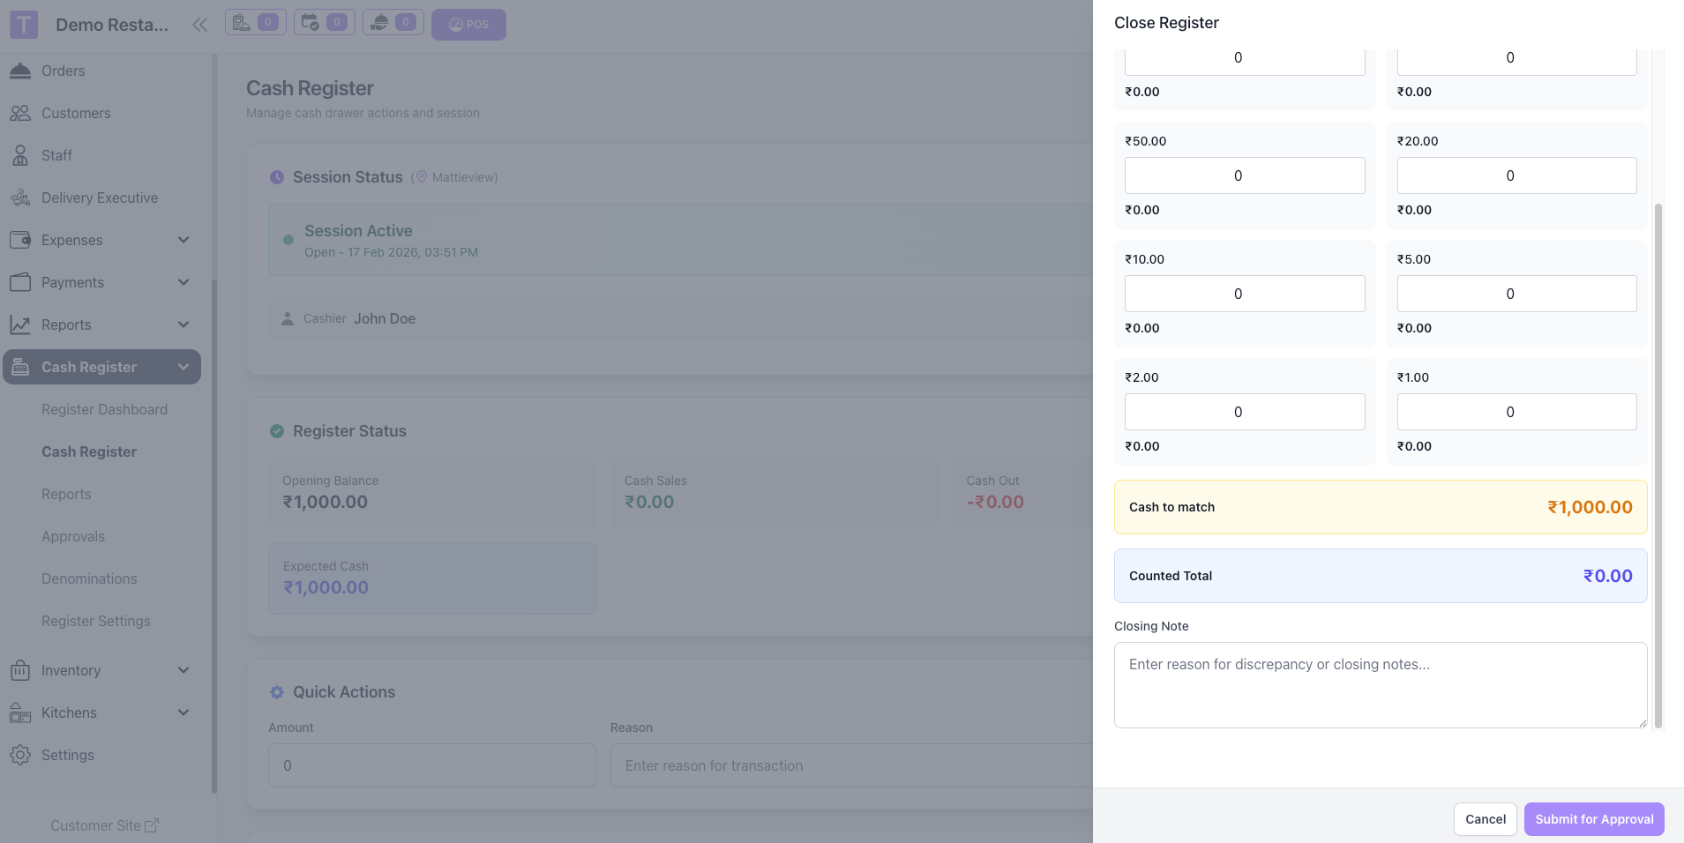Screen dimensions: 1684x843
Task: Click into the Closing Note text area
Action: pyautogui.click(x=1381, y=685)
